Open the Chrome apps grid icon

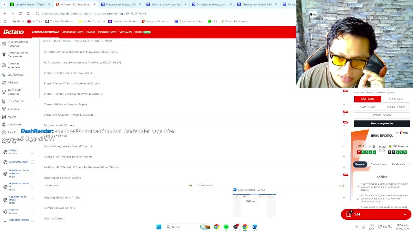point(5,21)
